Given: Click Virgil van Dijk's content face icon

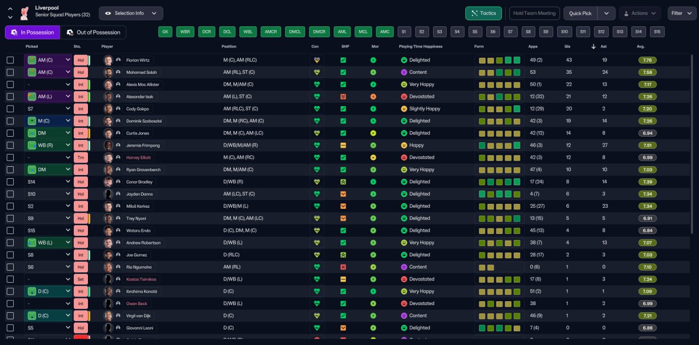Looking at the screenshot, I should tap(404, 315).
